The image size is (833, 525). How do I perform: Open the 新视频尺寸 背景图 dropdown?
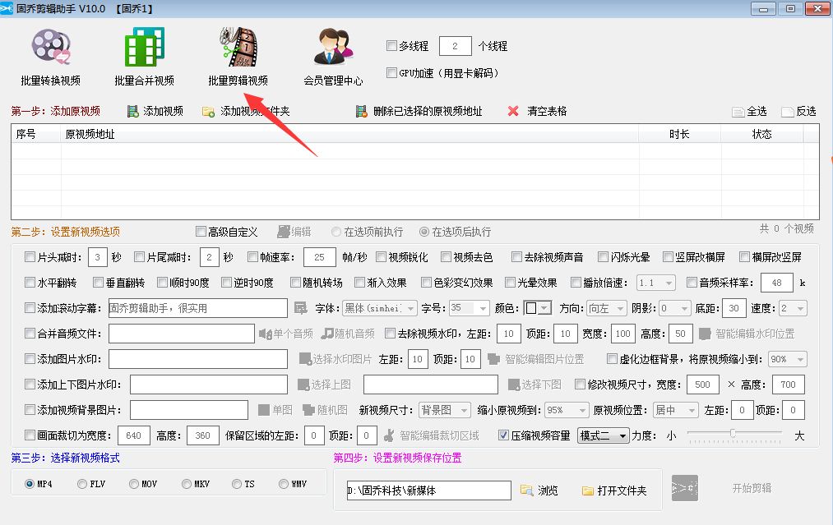click(445, 410)
